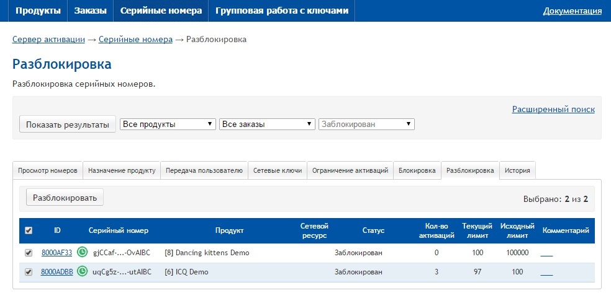Open the "Заблокирован" status dropdown
Image resolution: width=611 pixels, height=293 pixels.
point(366,124)
